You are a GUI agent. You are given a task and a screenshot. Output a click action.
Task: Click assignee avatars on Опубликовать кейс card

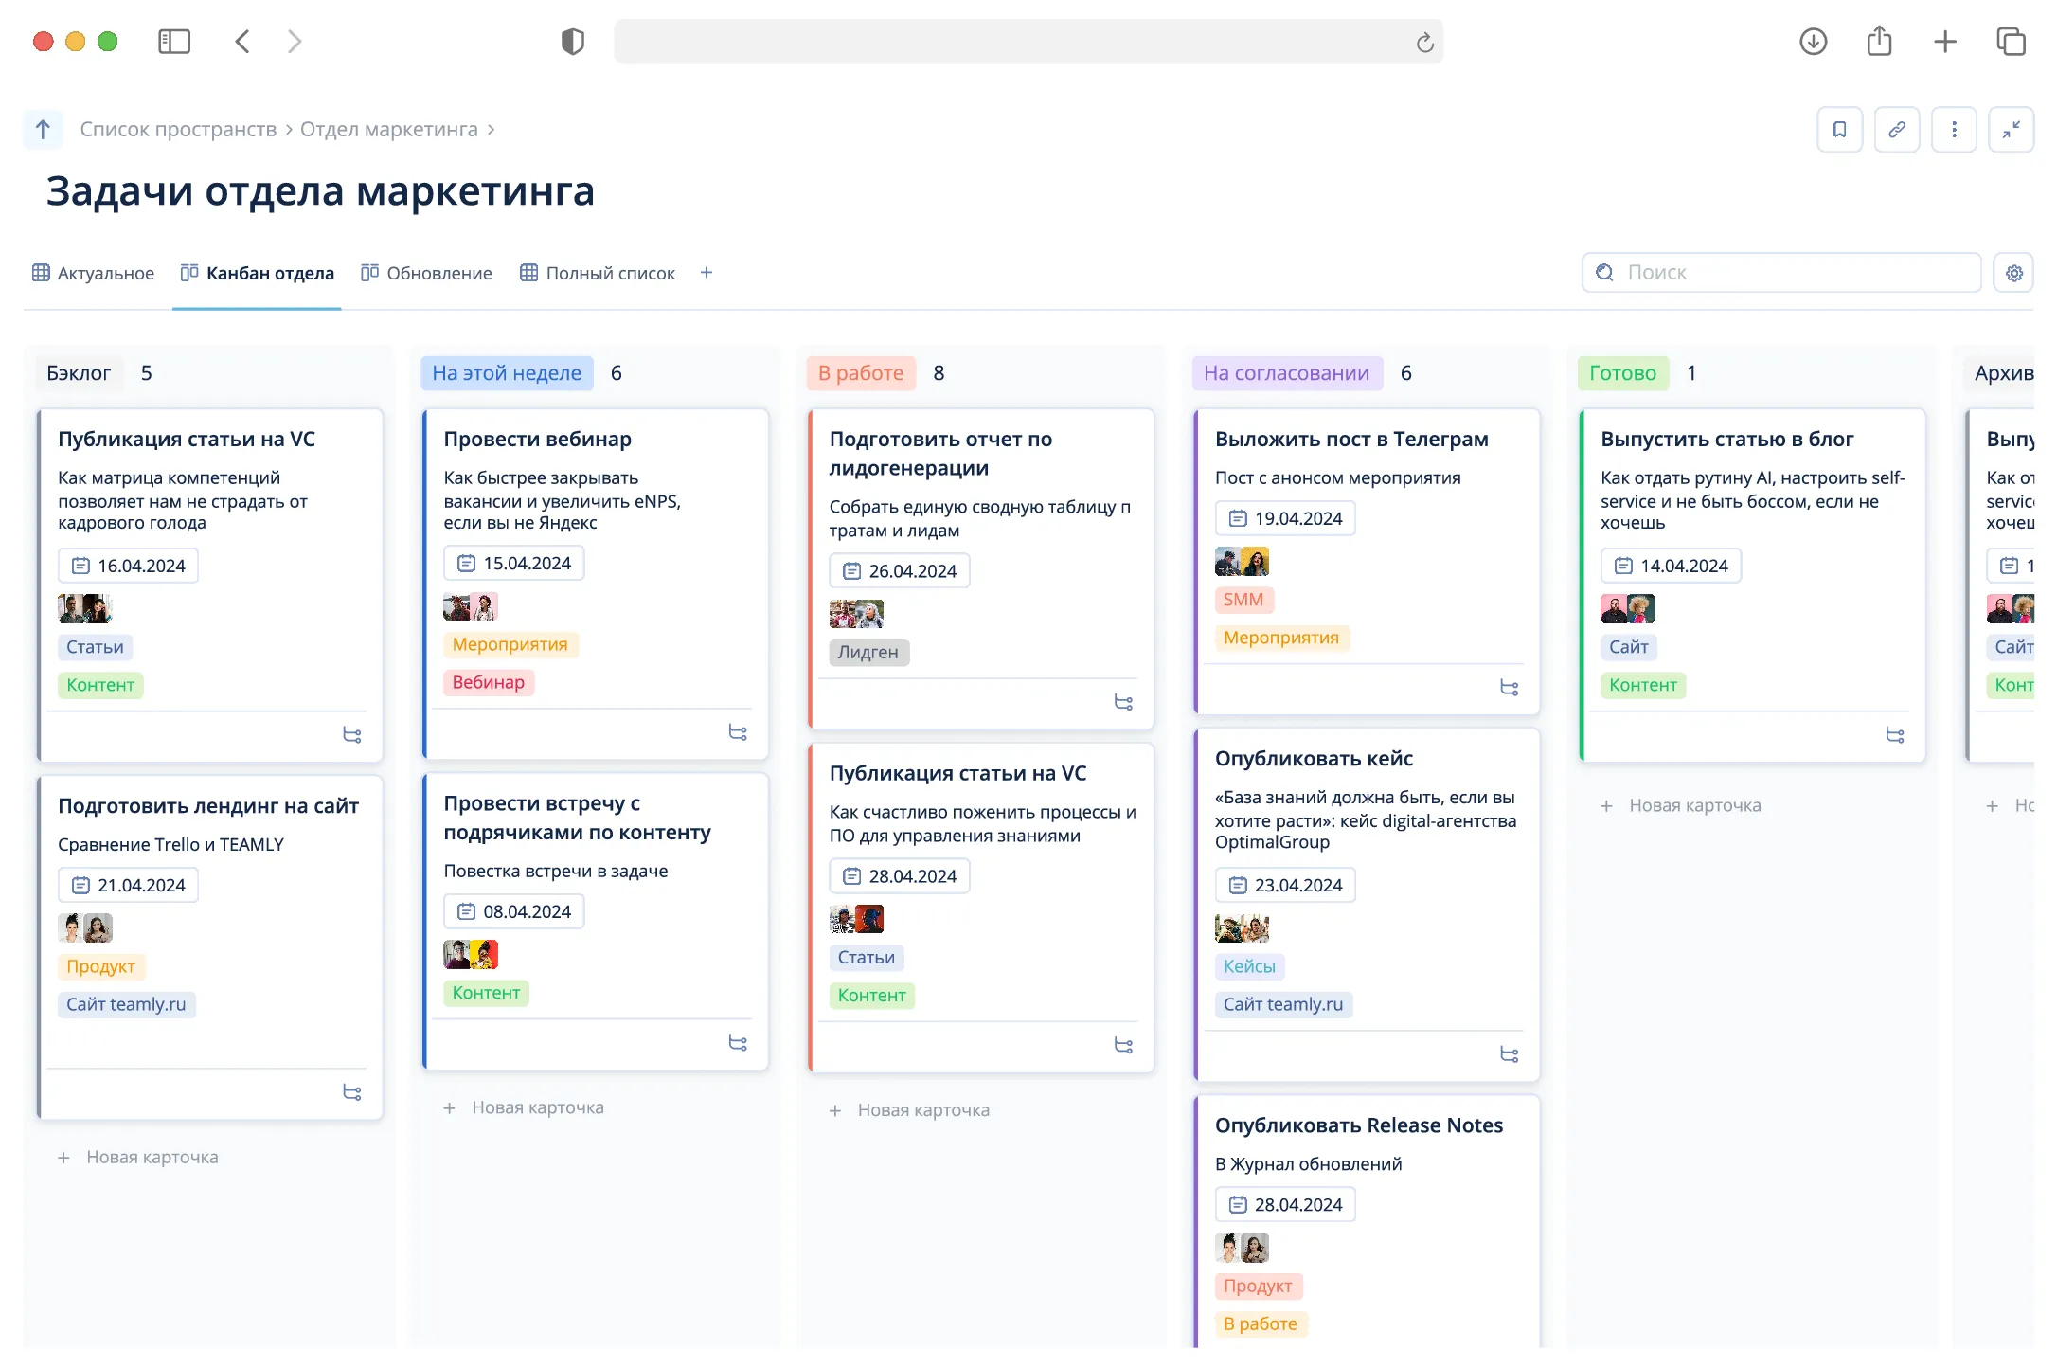(1242, 928)
